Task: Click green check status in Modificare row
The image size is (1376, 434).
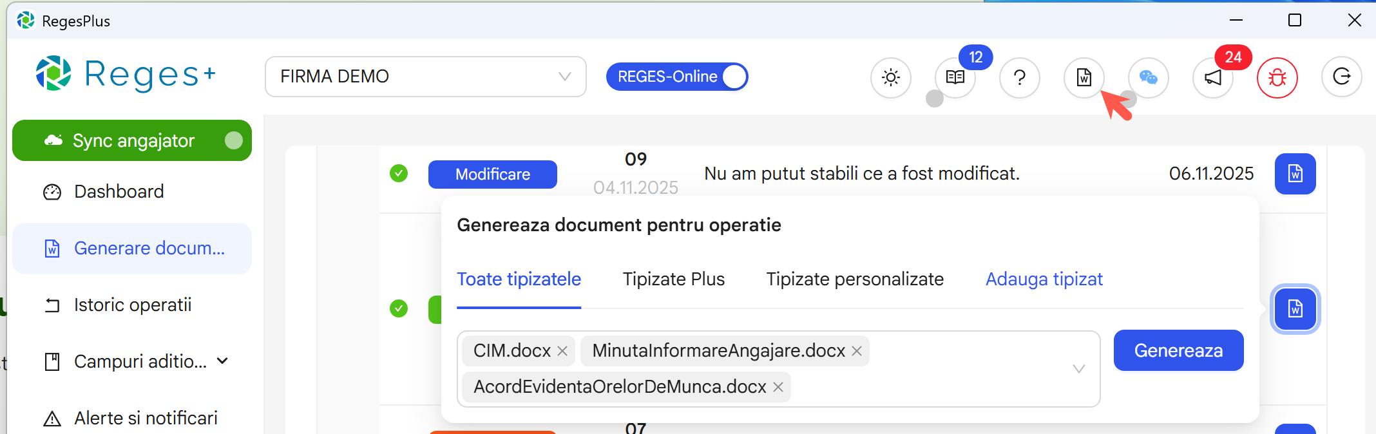Action: (399, 173)
